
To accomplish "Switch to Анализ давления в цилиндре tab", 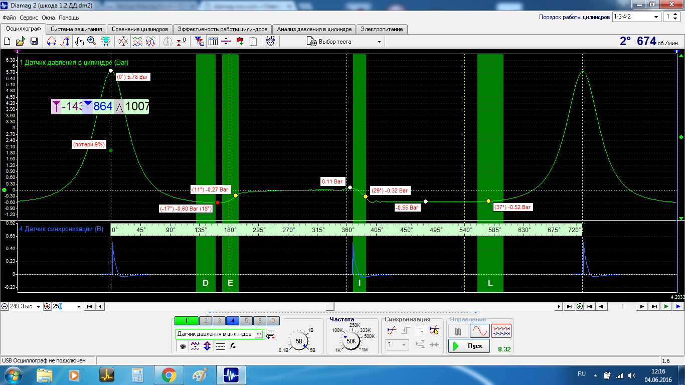I will [314, 29].
